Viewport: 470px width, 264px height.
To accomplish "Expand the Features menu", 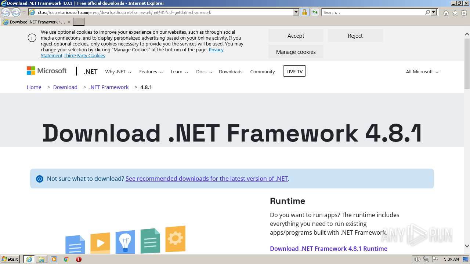I will (x=151, y=72).
